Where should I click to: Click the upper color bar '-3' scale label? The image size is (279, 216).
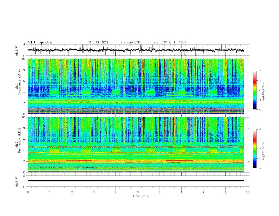tap(260, 71)
